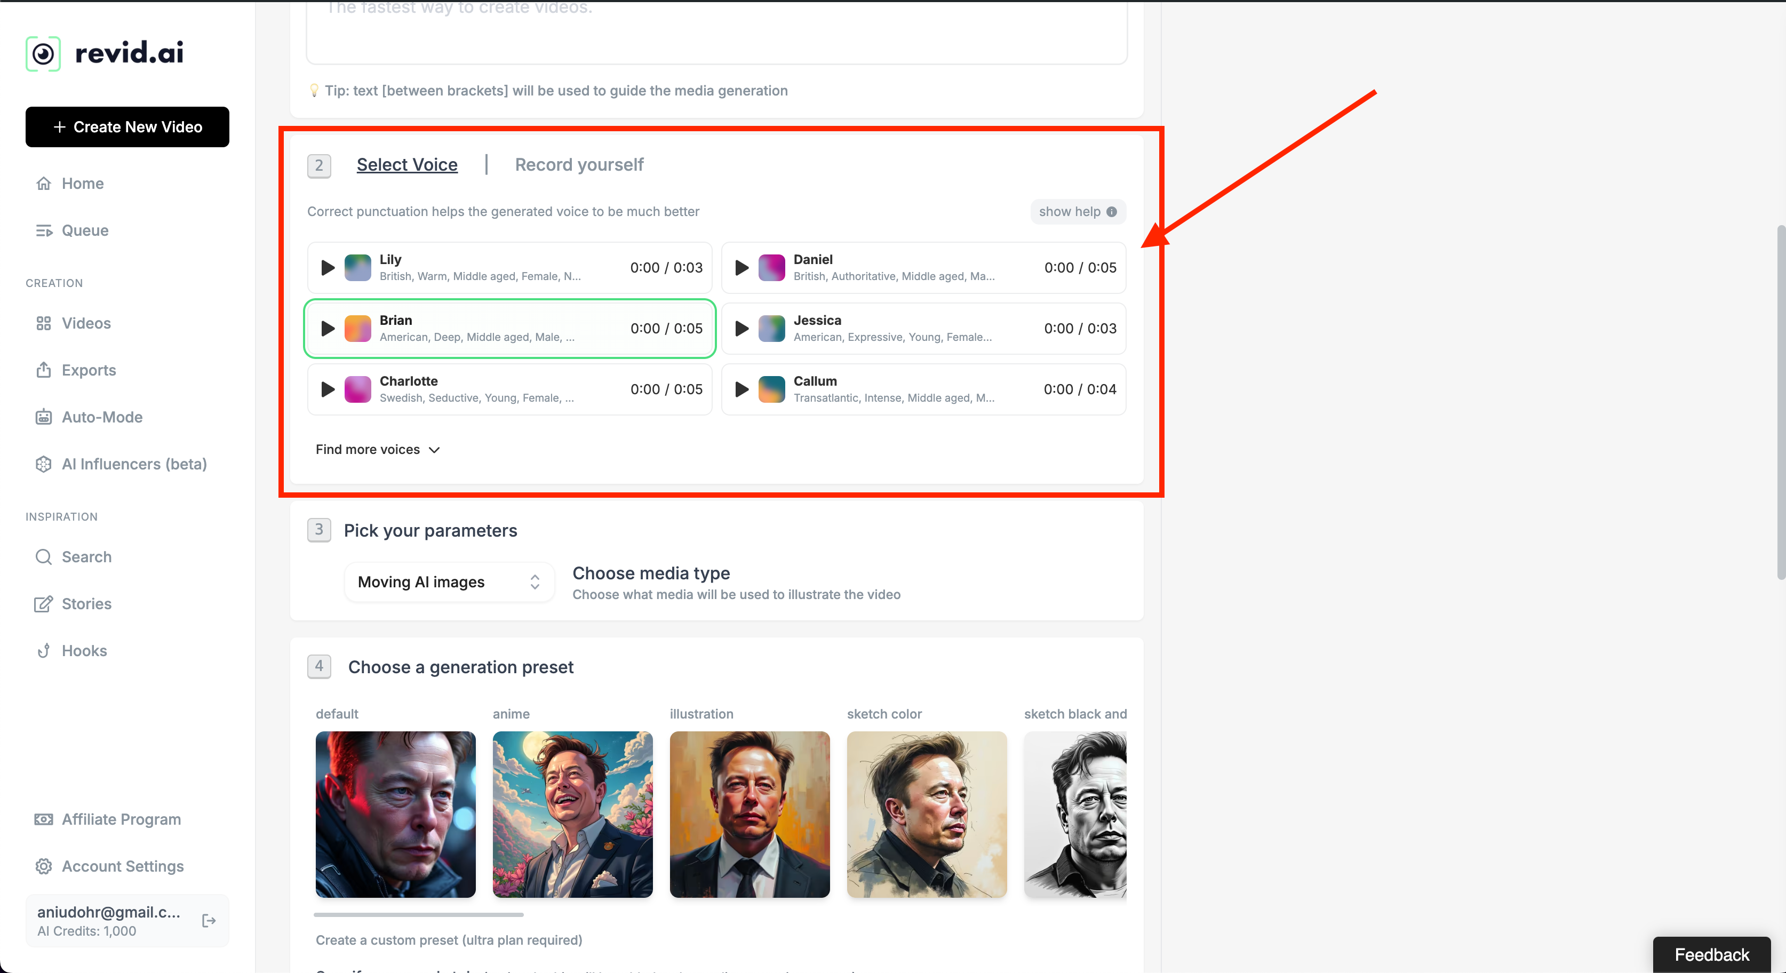Play Callum's voice preview

(741, 389)
